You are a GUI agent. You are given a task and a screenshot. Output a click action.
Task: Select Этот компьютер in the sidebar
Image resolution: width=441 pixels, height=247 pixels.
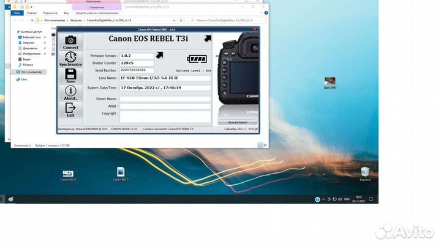pyautogui.click(x=29, y=72)
